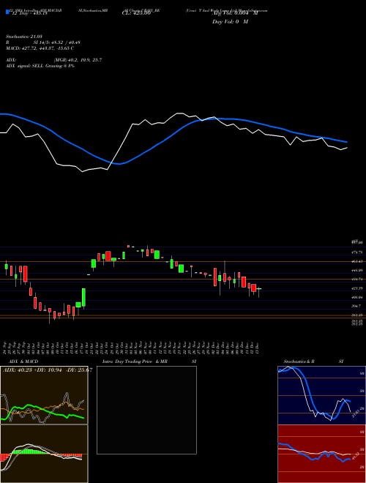This screenshot has height=483, width=366.
Task: Click the RSI 14/3 value '48.52 / 49.48'
Action: coord(65,42)
